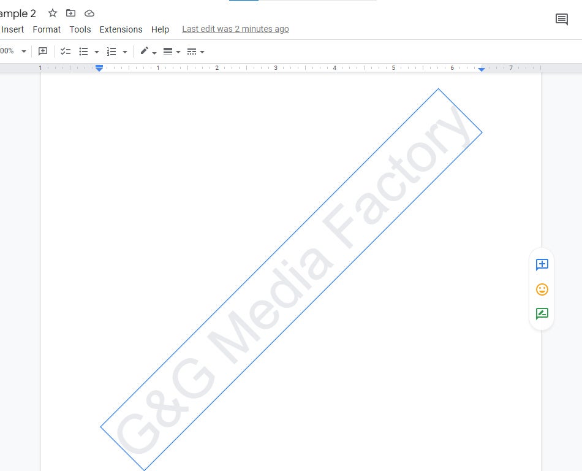Open comment history icon
Viewport: 582px width, 471px height.
[x=562, y=19]
